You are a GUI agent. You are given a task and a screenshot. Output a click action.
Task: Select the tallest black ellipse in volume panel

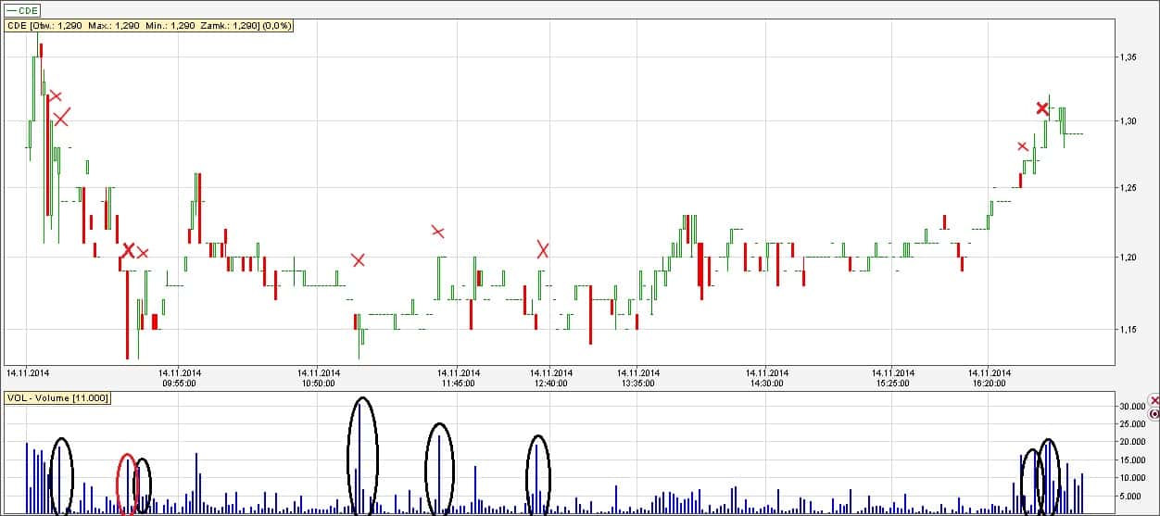tap(362, 456)
